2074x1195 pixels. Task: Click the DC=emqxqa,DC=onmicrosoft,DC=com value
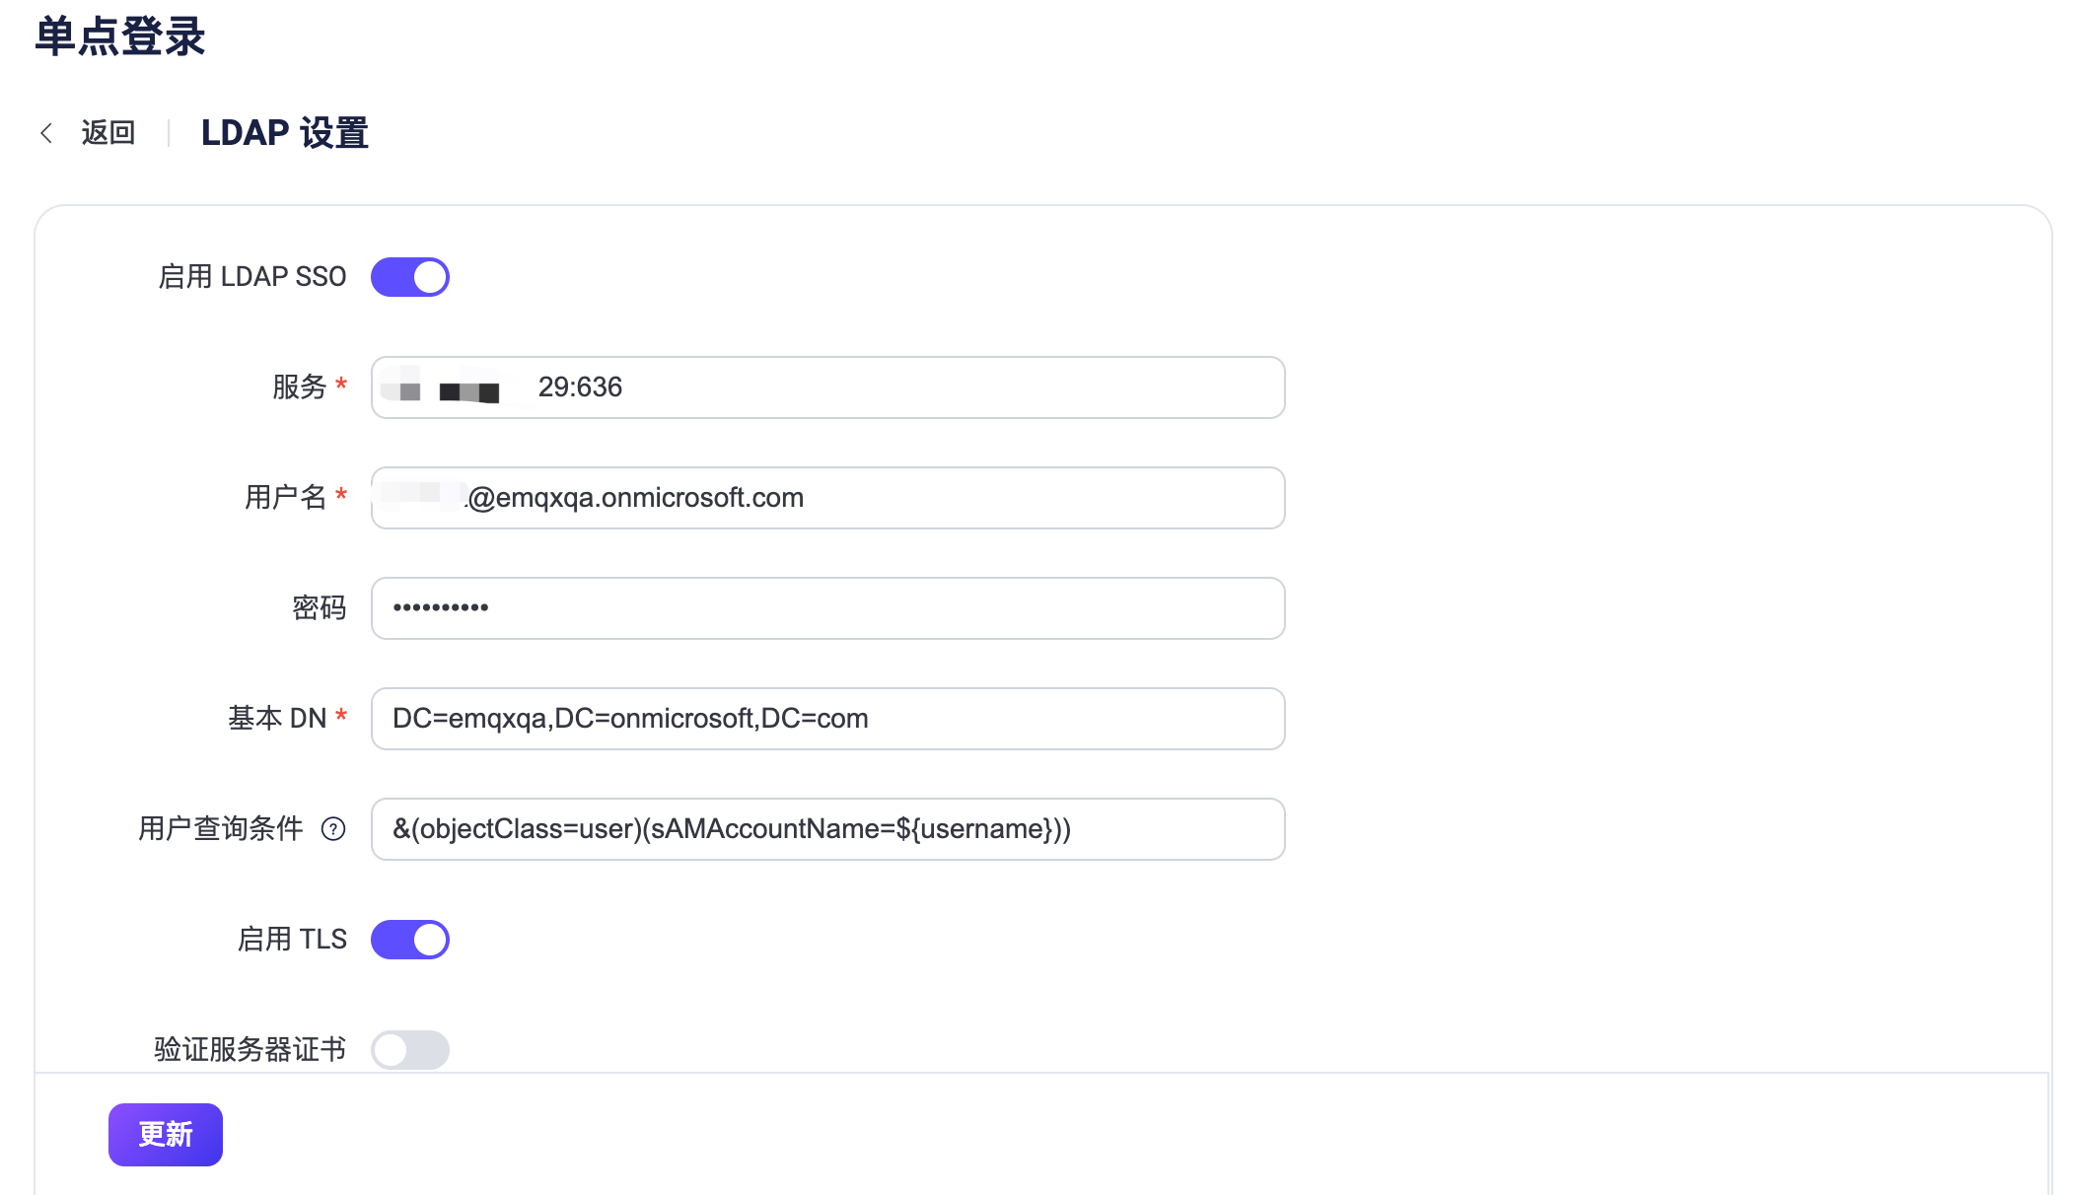630,719
